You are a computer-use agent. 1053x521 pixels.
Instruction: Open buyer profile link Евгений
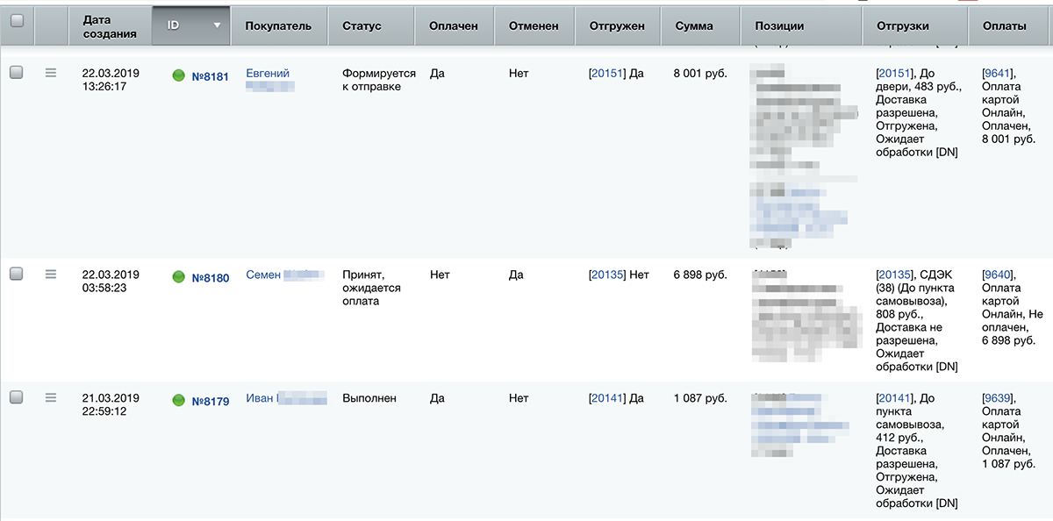coord(268,74)
